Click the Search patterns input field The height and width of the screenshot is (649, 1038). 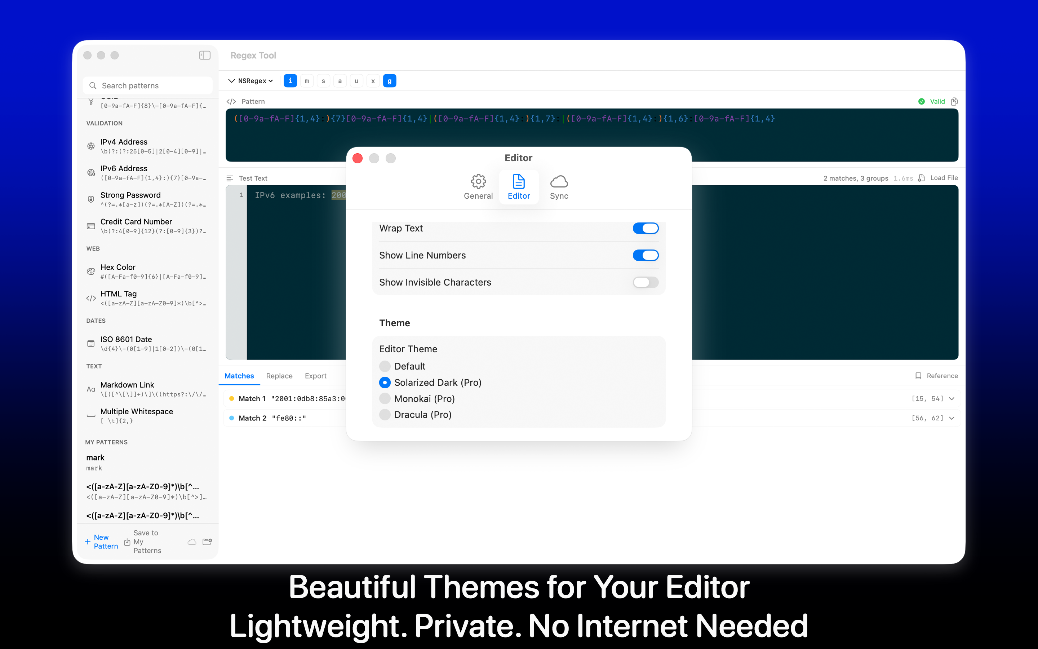click(147, 85)
